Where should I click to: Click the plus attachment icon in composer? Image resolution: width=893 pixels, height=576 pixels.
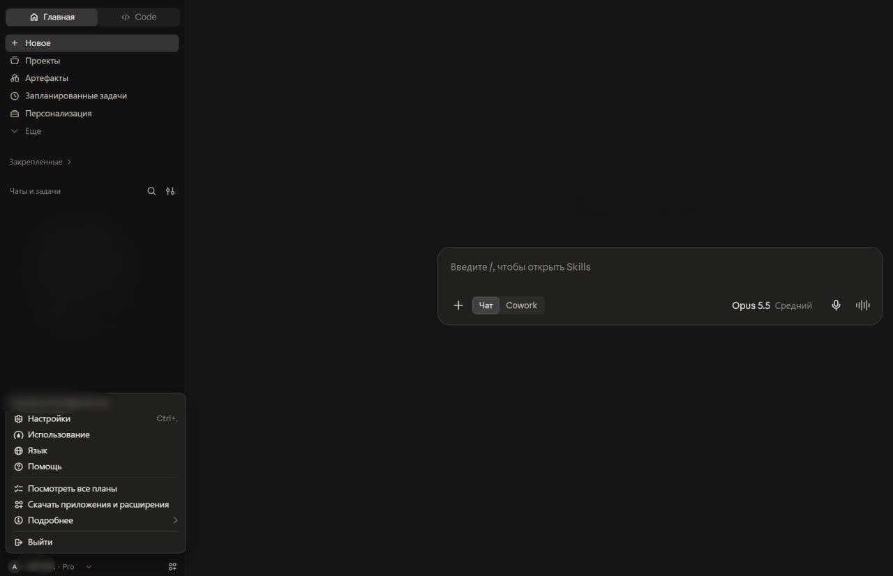click(458, 305)
